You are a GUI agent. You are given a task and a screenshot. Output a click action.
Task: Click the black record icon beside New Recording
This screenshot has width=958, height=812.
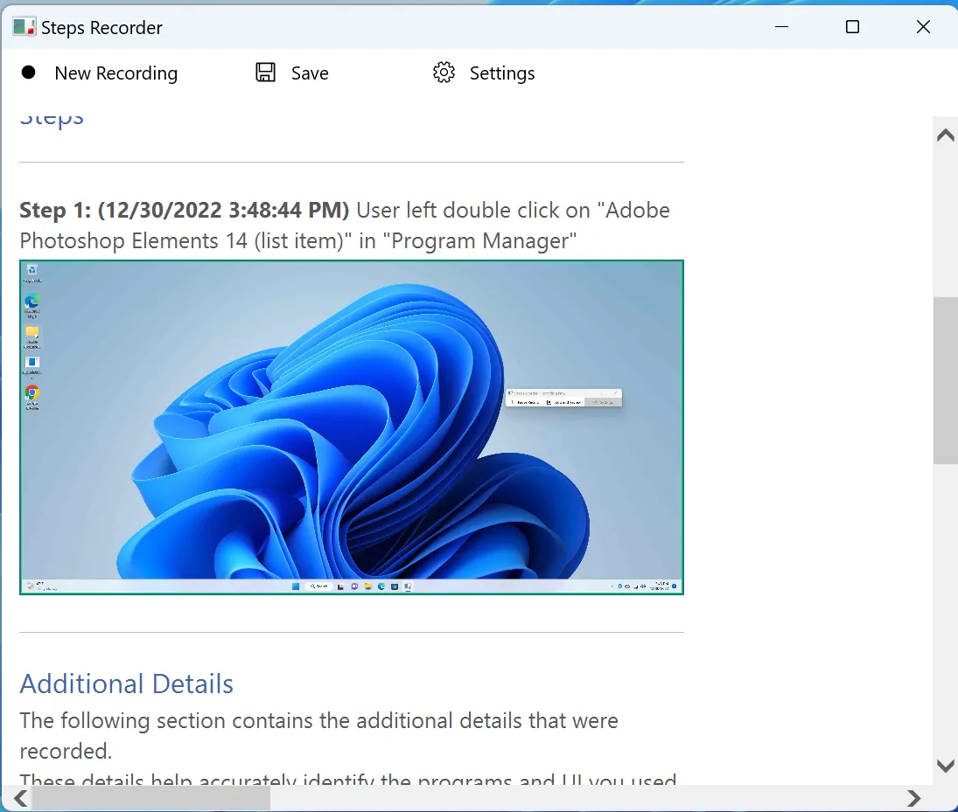[30, 73]
